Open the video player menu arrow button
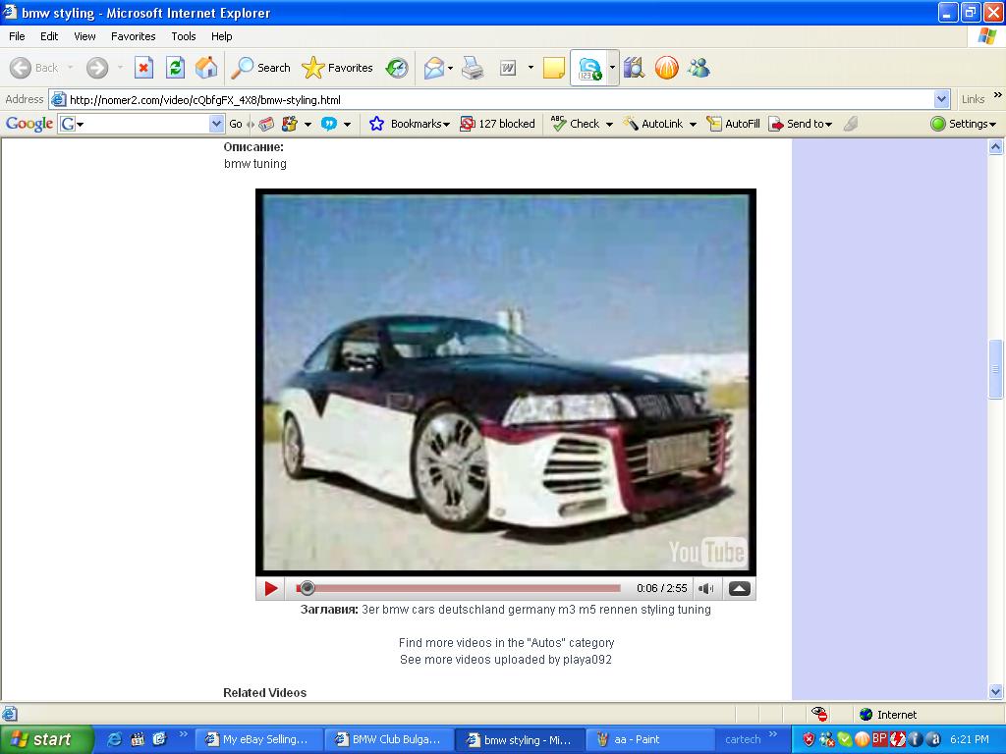This screenshot has height=754, width=1006. 739,588
